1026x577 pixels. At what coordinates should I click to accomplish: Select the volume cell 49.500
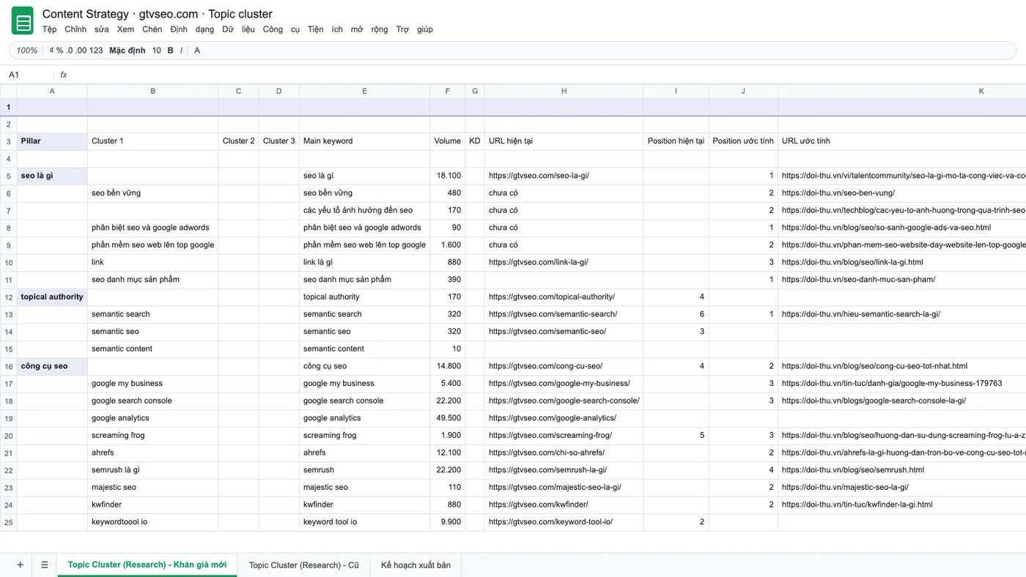point(447,418)
